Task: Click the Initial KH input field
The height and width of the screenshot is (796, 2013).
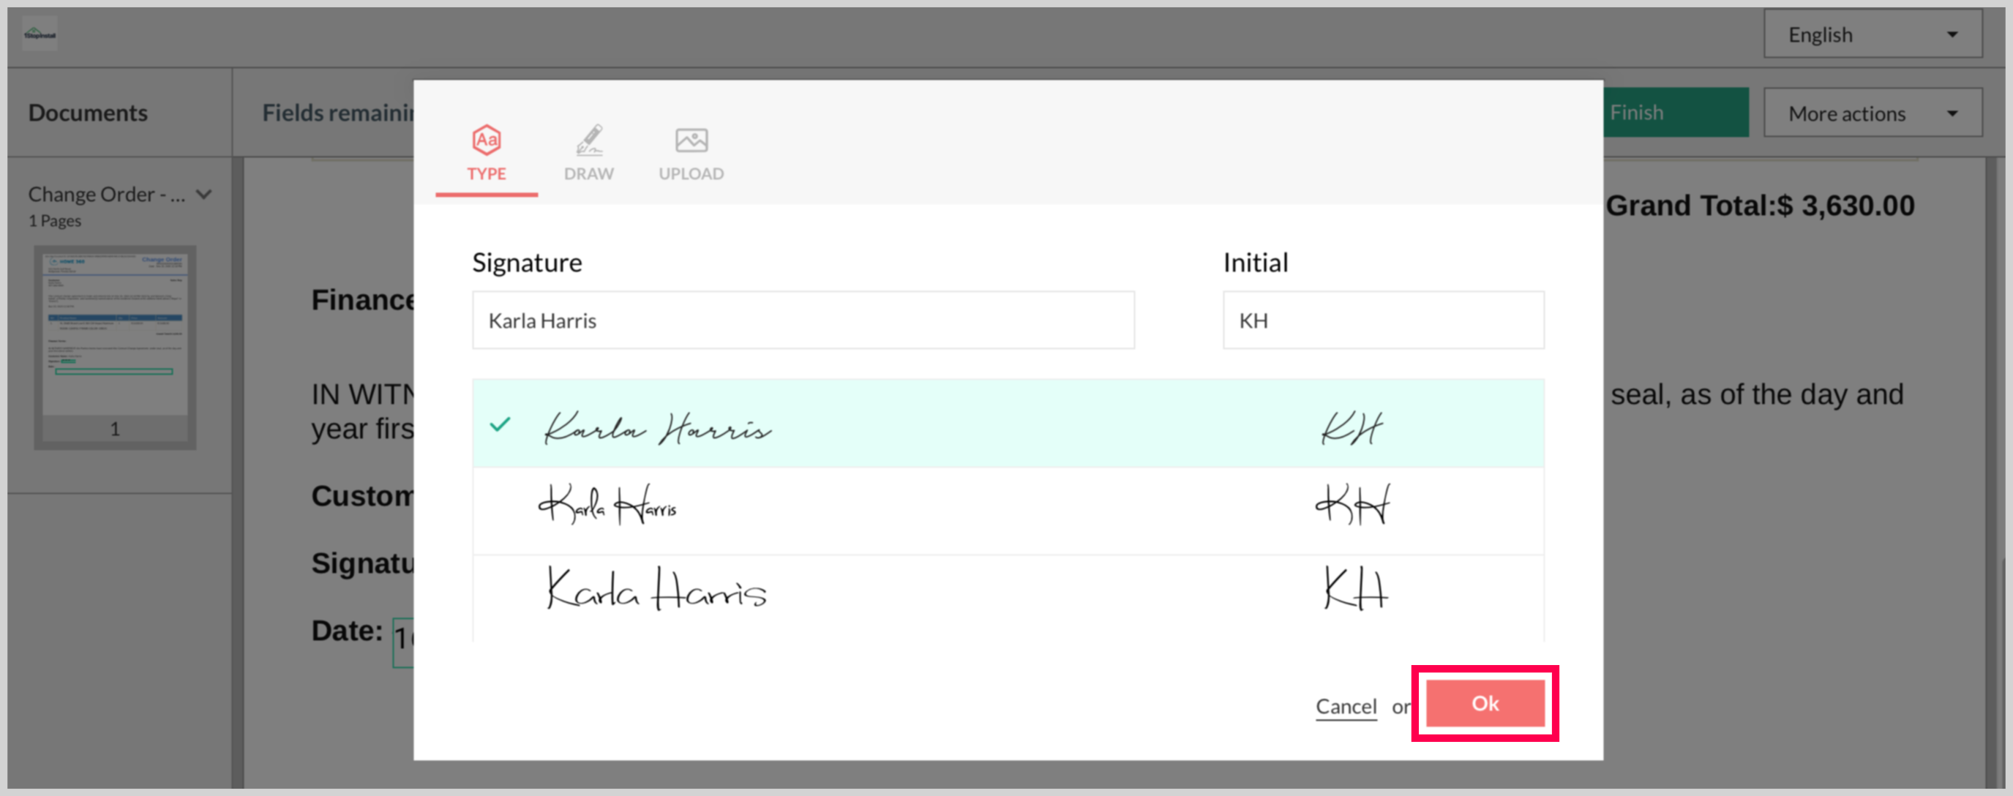Action: click(x=1382, y=320)
